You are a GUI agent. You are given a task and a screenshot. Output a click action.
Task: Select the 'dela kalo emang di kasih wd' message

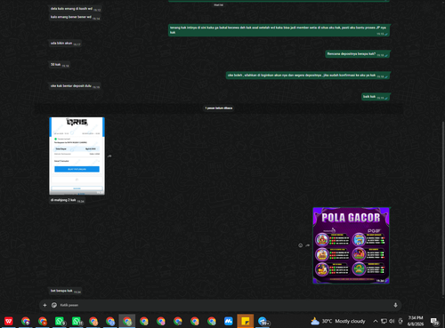(75, 9)
